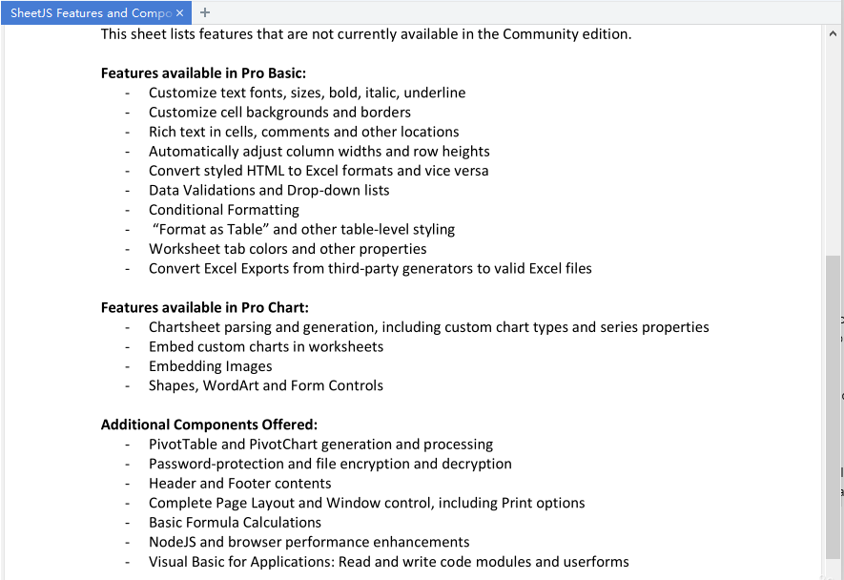Screen dimensions: 844x580
Task: Click "Customize cell backgrounds and borders" line
Action: click(279, 113)
